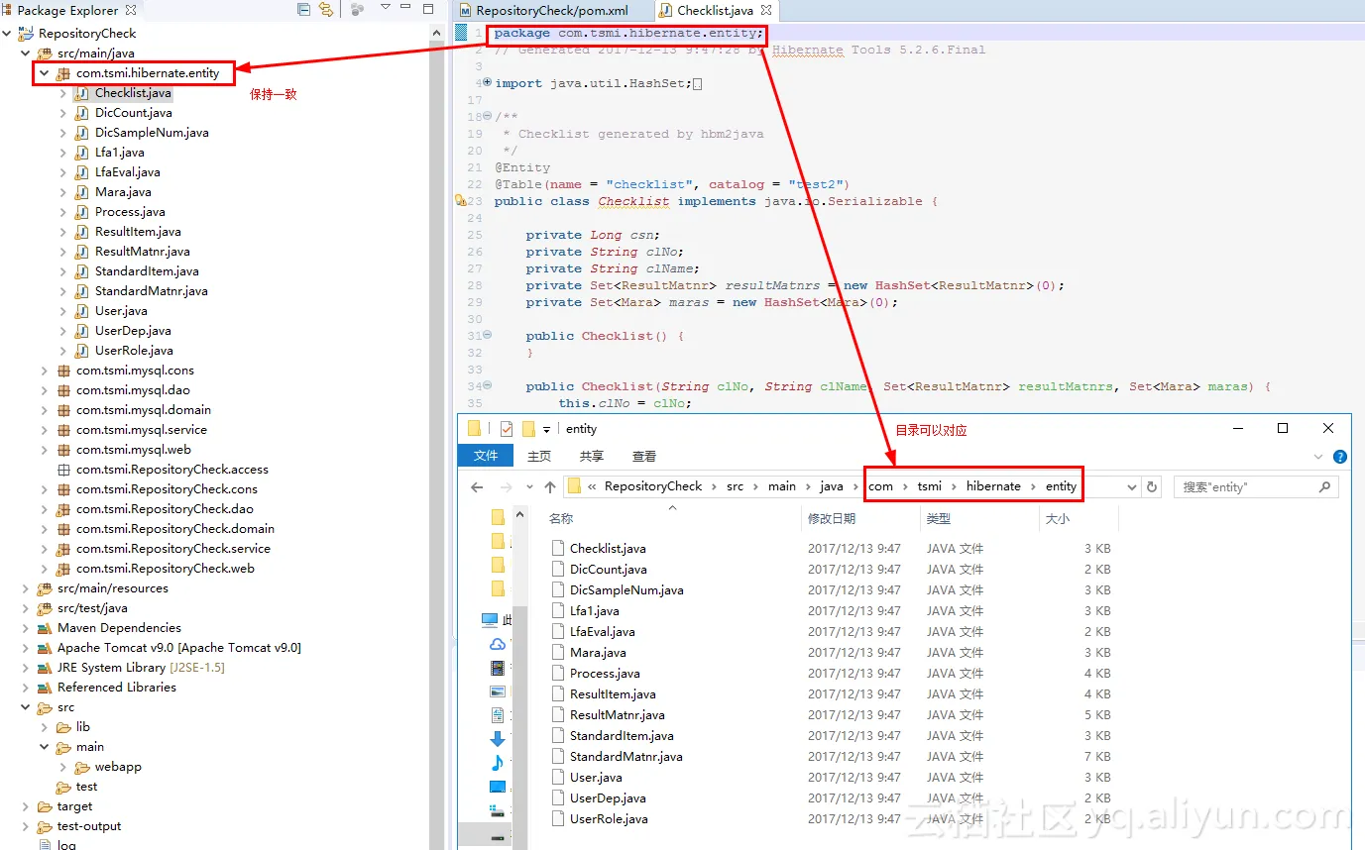Click com.tsmi.RepositoryCheck.domain package icon
The height and width of the screenshot is (850, 1365).
click(63, 529)
